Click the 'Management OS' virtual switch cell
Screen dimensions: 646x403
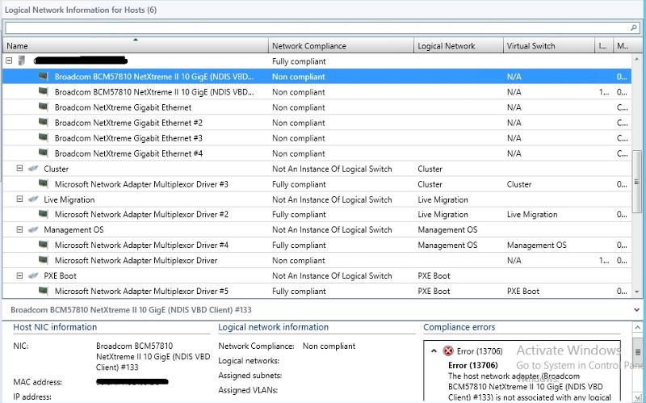click(536, 246)
